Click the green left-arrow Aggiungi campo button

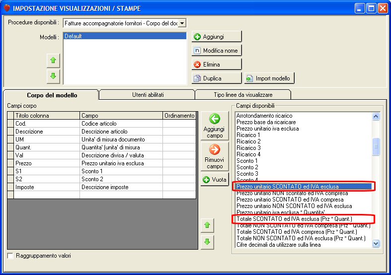point(215,126)
